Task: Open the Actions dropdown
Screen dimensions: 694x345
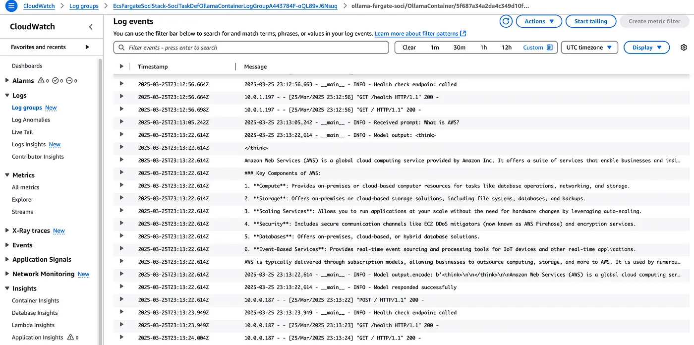Action: [x=539, y=21]
